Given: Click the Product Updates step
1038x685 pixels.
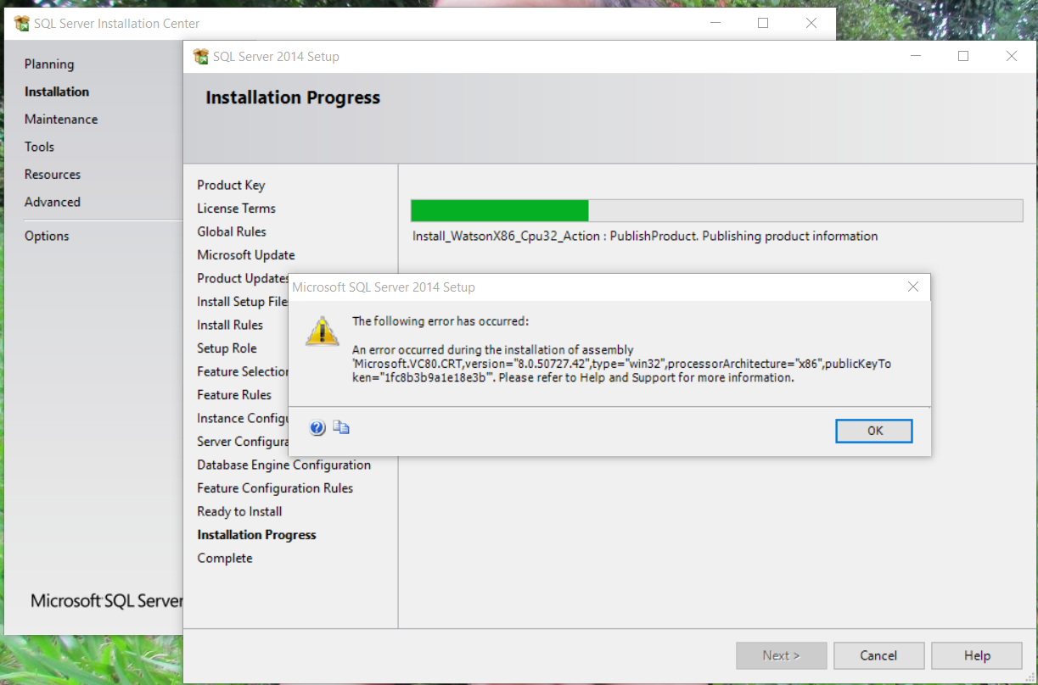Looking at the screenshot, I should (244, 278).
